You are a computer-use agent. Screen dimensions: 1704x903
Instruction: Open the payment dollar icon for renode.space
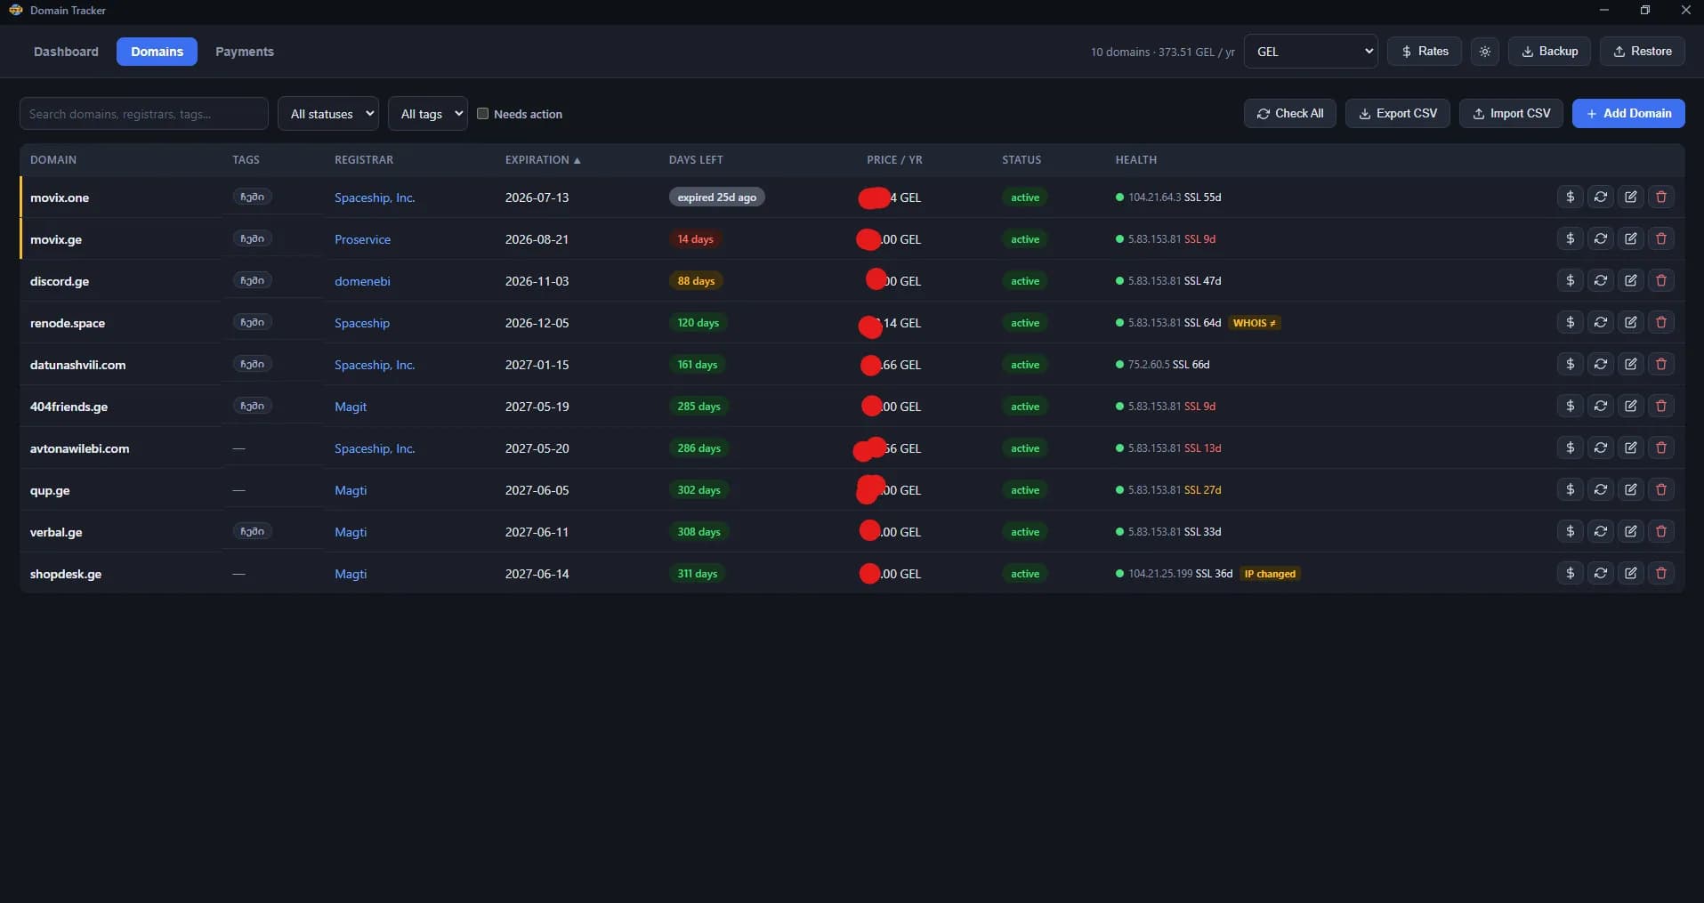click(x=1571, y=322)
